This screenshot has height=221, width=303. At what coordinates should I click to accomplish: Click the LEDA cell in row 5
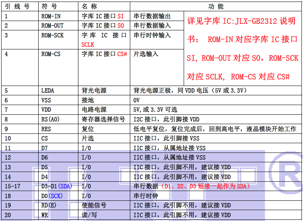(x=48, y=91)
